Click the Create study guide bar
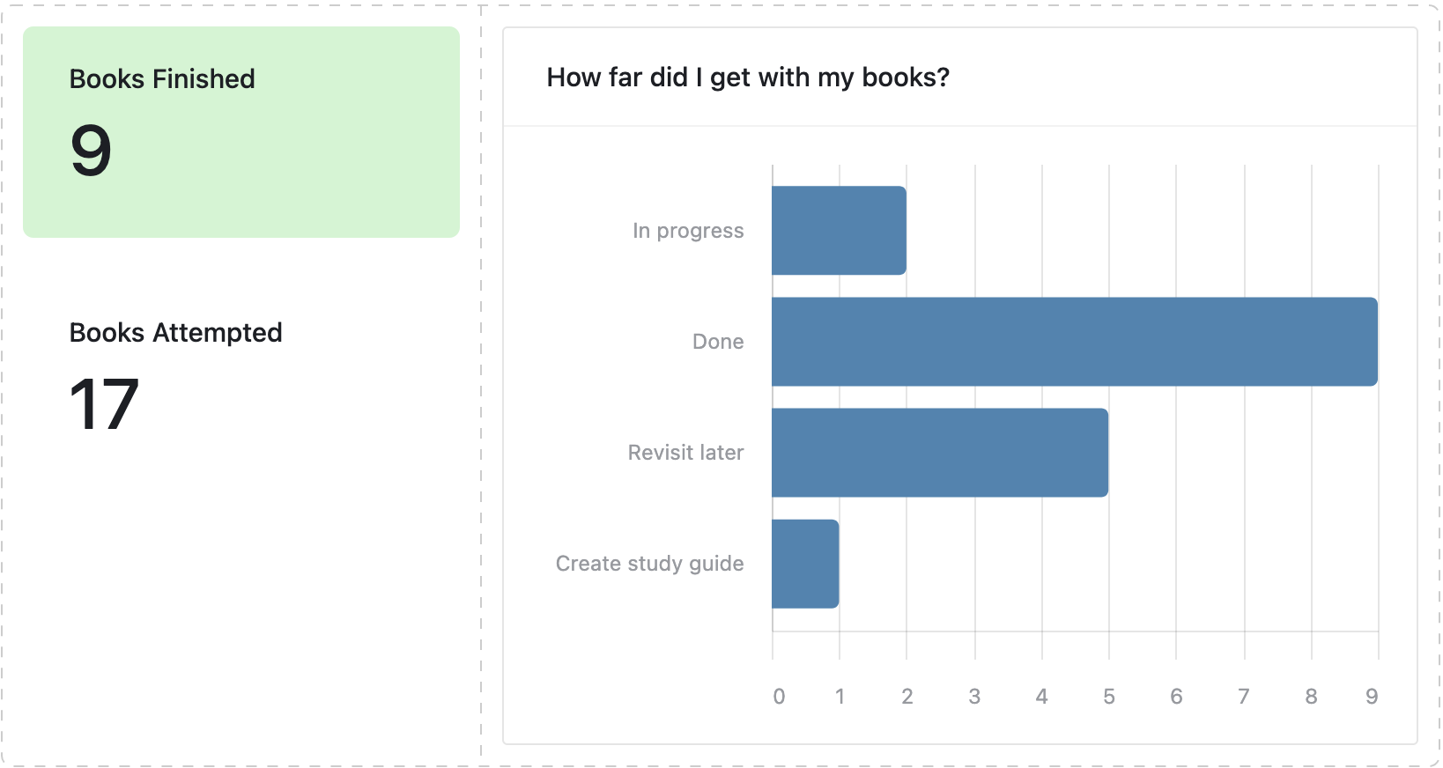The width and height of the screenshot is (1443, 768). [x=805, y=564]
